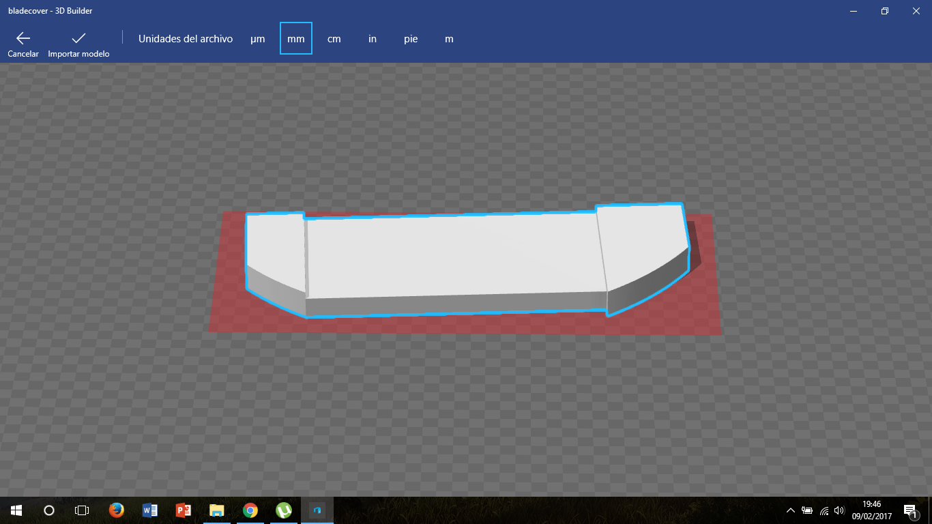Click the Cancelar back arrow icon
This screenshot has height=524, width=932.
23,38
